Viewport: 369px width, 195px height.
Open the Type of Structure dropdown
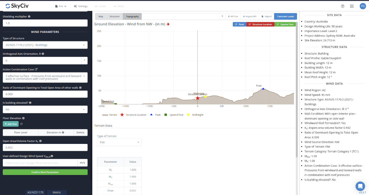coord(45,45)
